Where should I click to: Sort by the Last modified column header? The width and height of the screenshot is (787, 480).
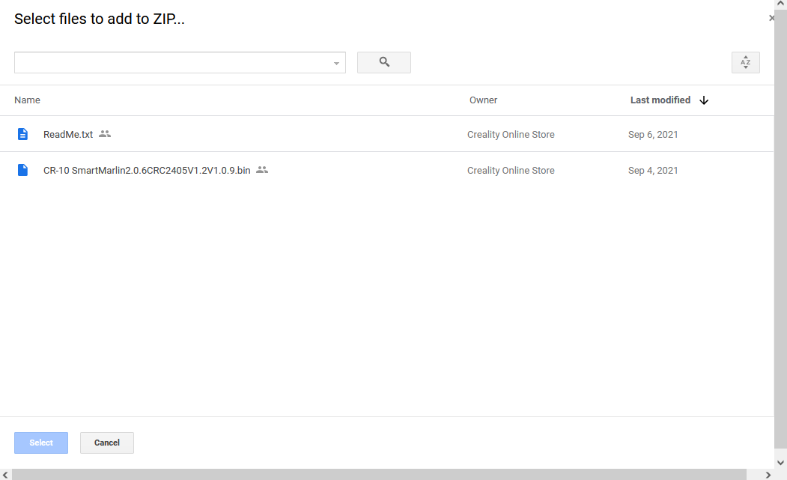click(x=660, y=100)
